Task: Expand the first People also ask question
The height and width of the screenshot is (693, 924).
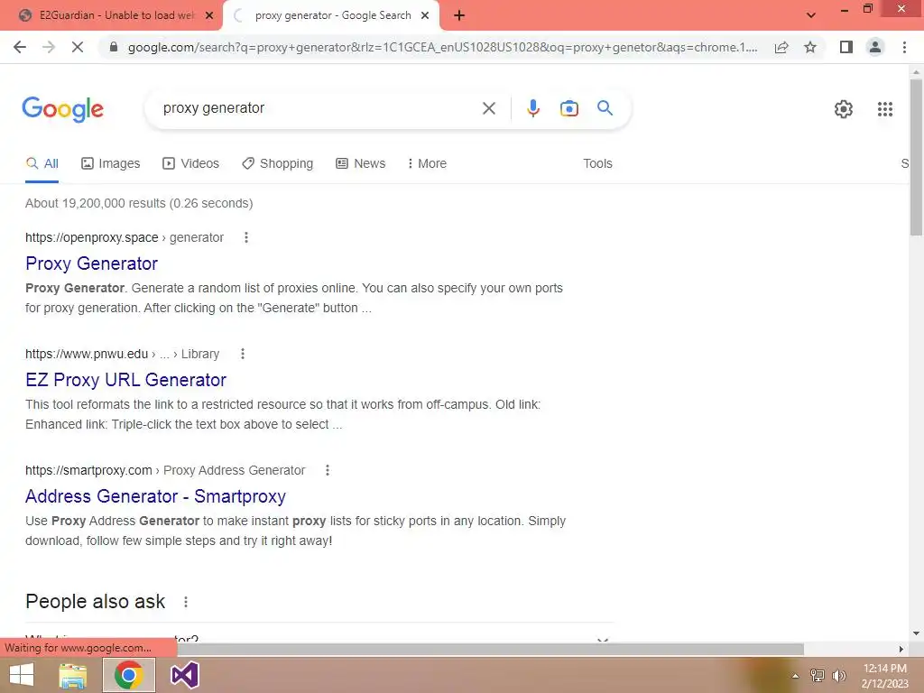Action: (x=319, y=638)
